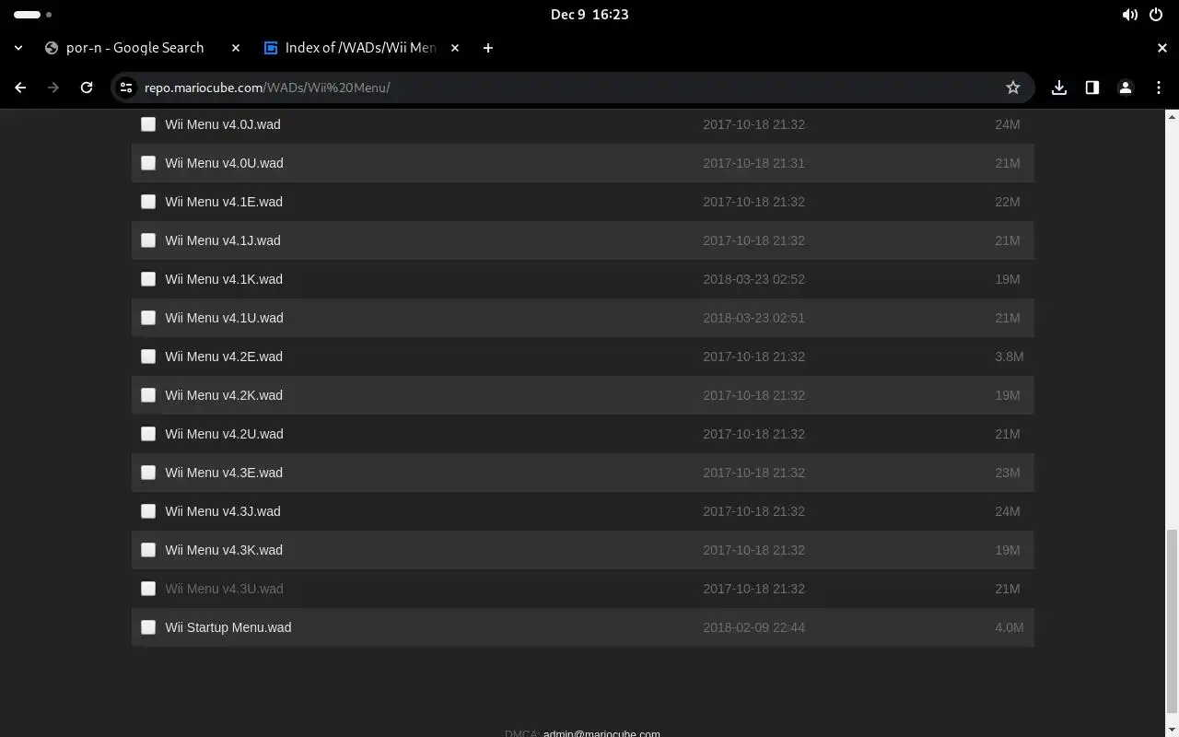Screen dimensions: 1179x737
Task: Open the Activities workspace indicator
Action: pos(32,15)
